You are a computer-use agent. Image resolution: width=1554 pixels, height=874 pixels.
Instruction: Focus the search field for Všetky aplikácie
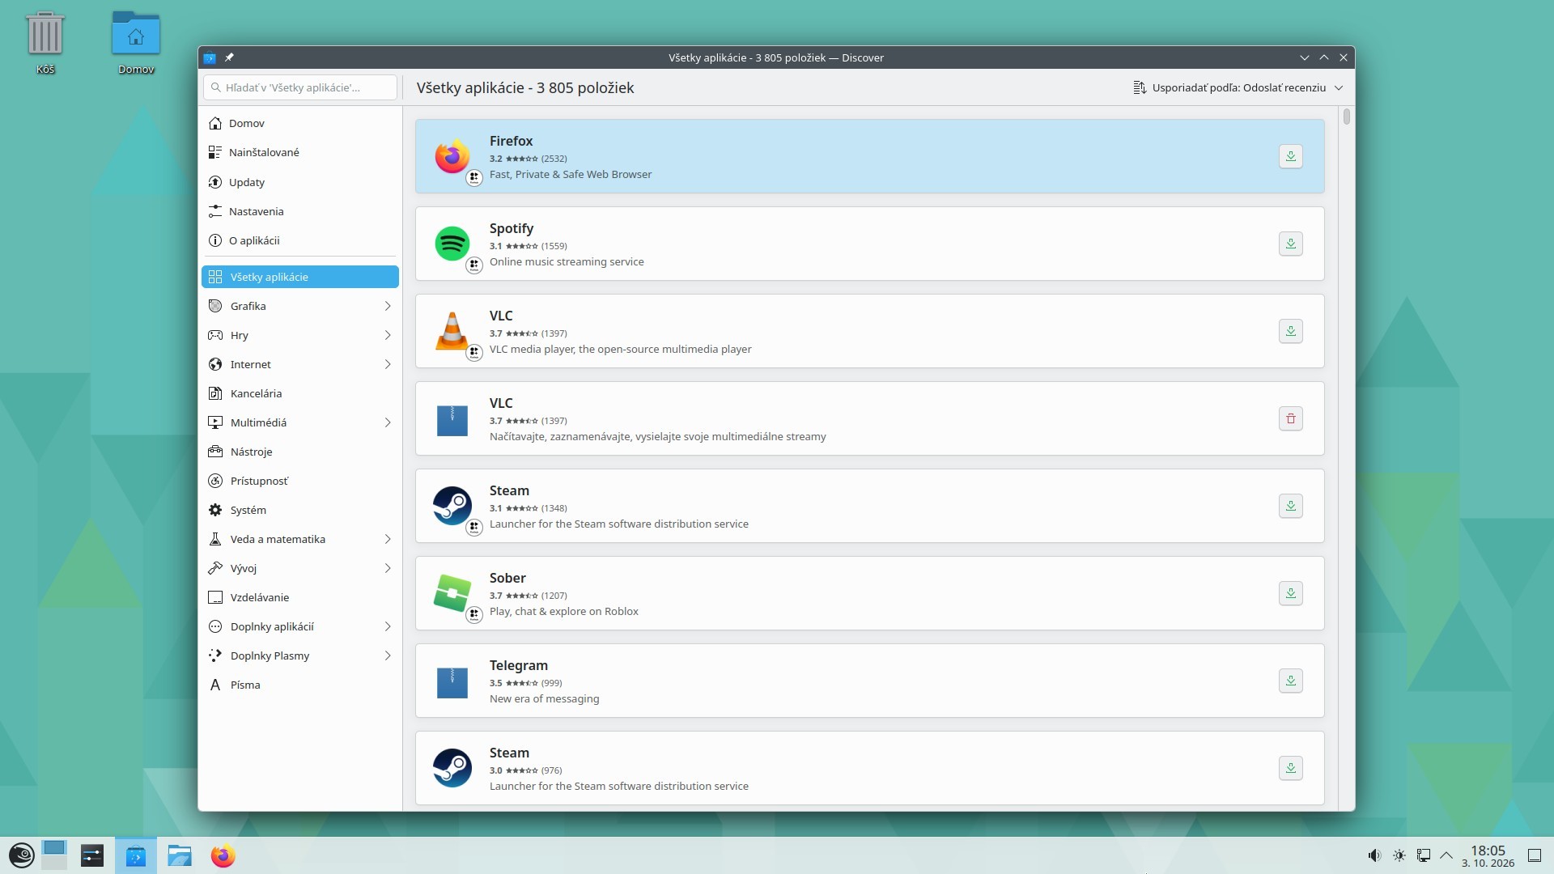[300, 87]
